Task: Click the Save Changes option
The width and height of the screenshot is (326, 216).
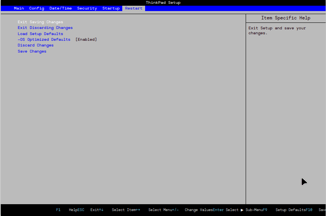Action: click(32, 51)
